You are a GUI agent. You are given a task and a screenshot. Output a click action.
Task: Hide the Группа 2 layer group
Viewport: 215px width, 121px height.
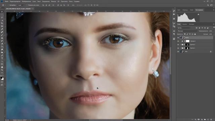pyautogui.click(x=178, y=45)
